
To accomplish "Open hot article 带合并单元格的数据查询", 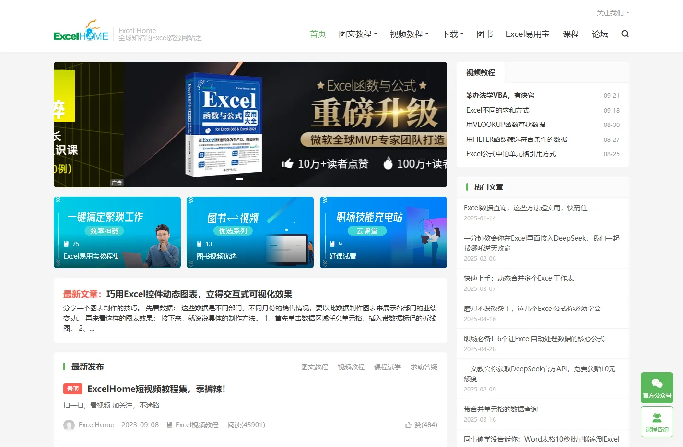I will coord(501,409).
